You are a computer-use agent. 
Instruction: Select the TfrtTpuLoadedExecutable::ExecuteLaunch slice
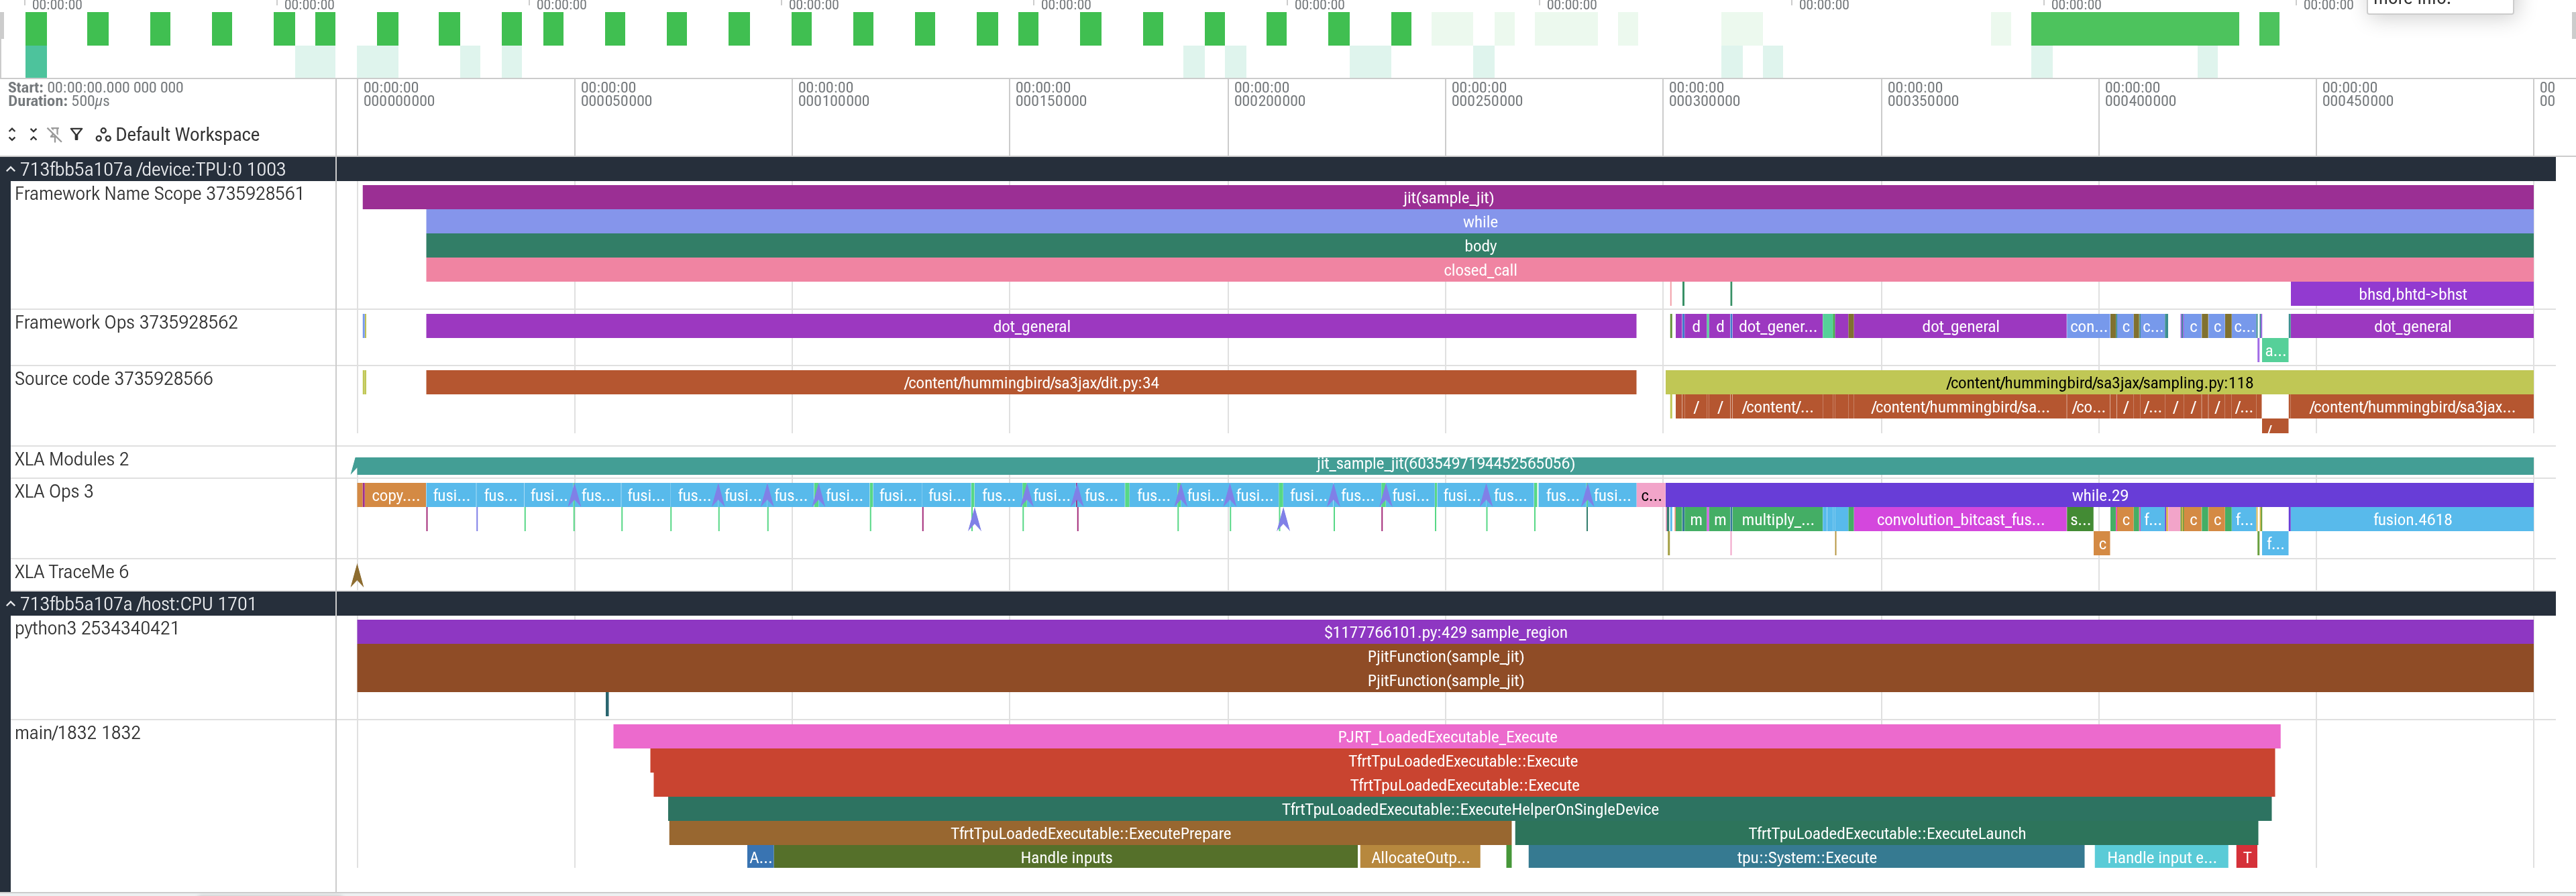(1886, 833)
